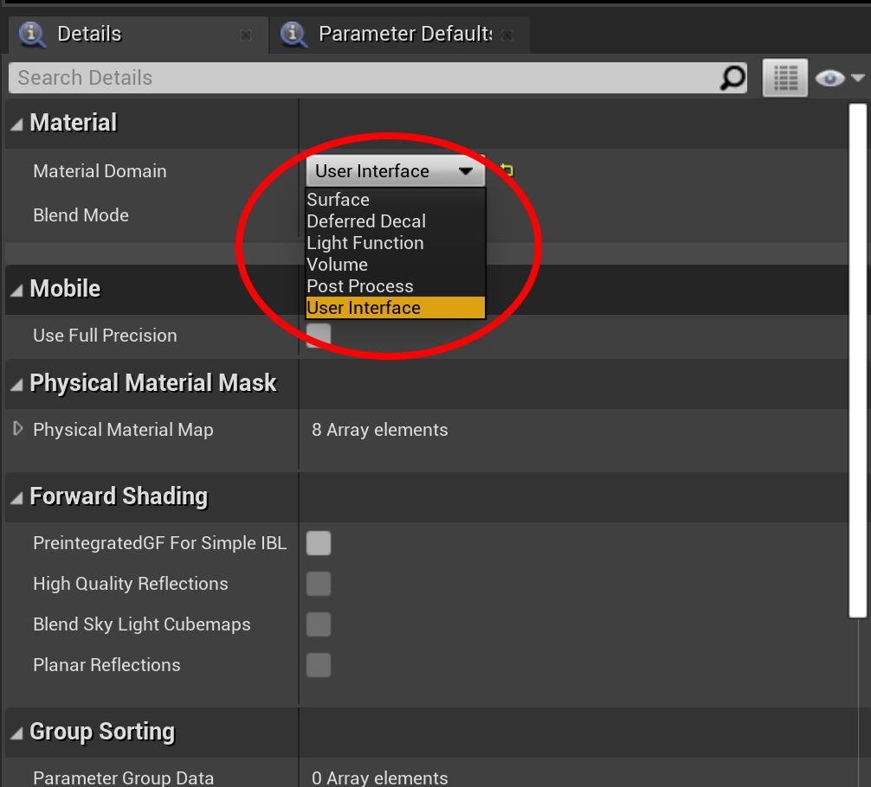Open the eye filter dropdown arrow
This screenshot has width=871, height=787.
[855, 78]
